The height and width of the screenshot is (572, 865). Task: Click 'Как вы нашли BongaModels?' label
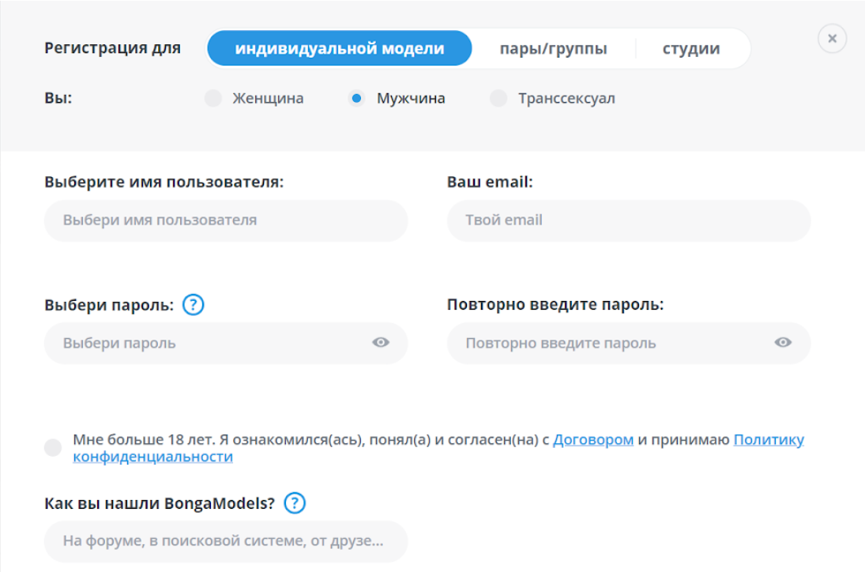point(160,503)
